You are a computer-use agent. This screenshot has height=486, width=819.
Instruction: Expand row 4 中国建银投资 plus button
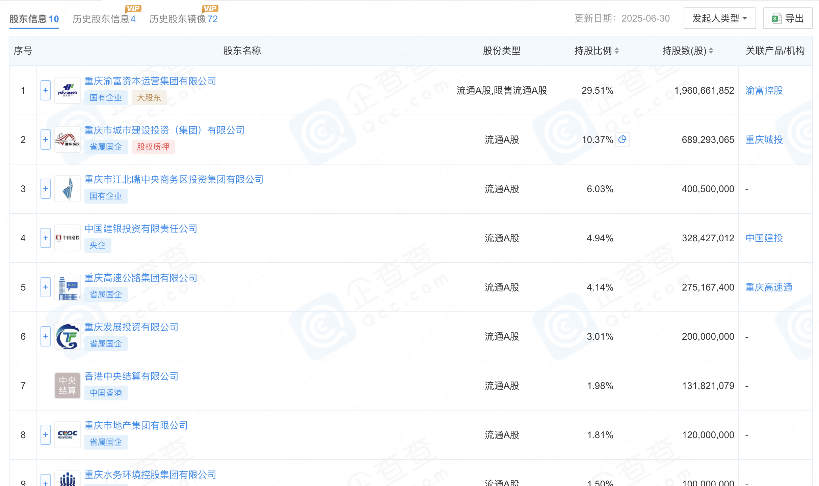tap(46, 238)
